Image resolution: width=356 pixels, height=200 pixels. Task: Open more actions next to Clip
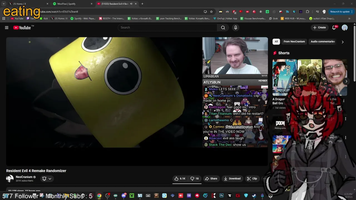(265, 179)
